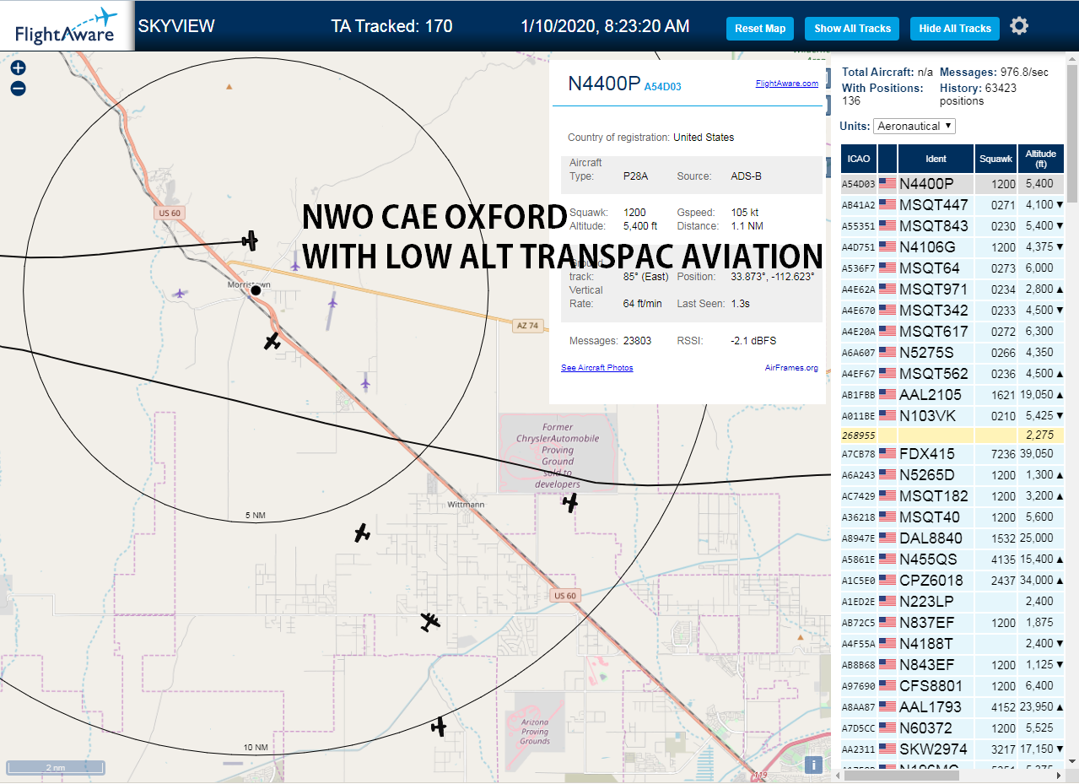Select the N5265D aircraft row
Screen dimensions: 1079x784
click(952, 474)
